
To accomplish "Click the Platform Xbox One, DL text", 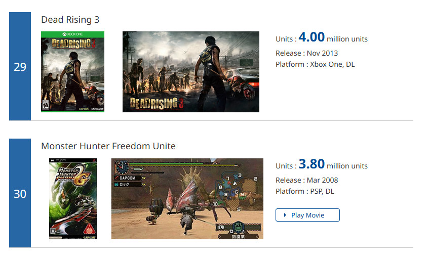I will [315, 64].
